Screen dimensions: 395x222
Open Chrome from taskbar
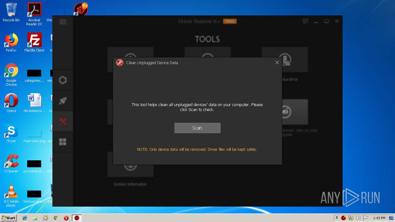coord(56,218)
